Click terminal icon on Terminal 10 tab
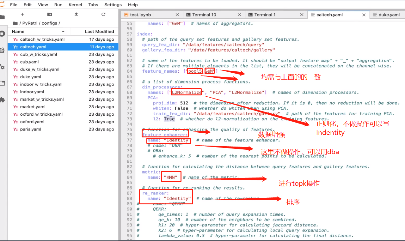This screenshot has height=241, width=405. [x=188, y=15]
